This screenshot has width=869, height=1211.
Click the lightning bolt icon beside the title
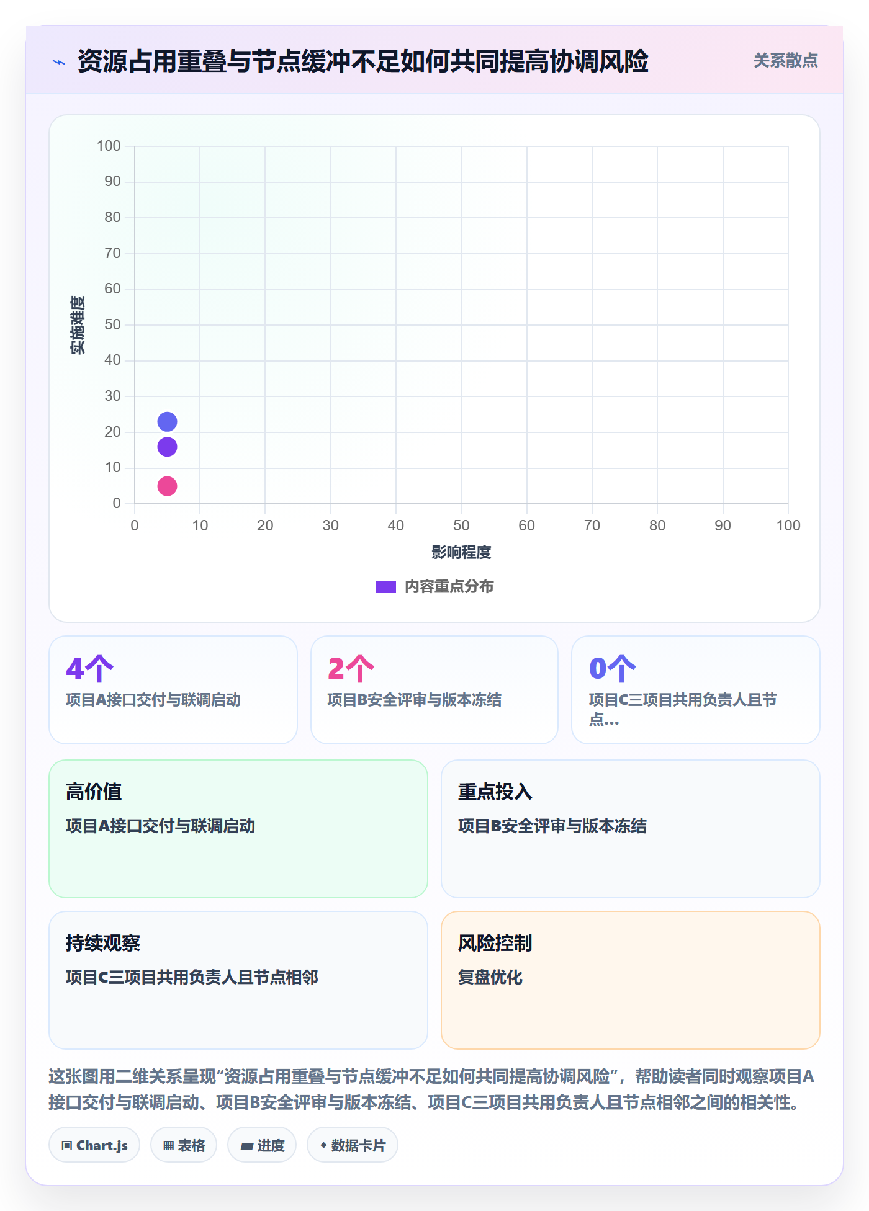click(59, 62)
